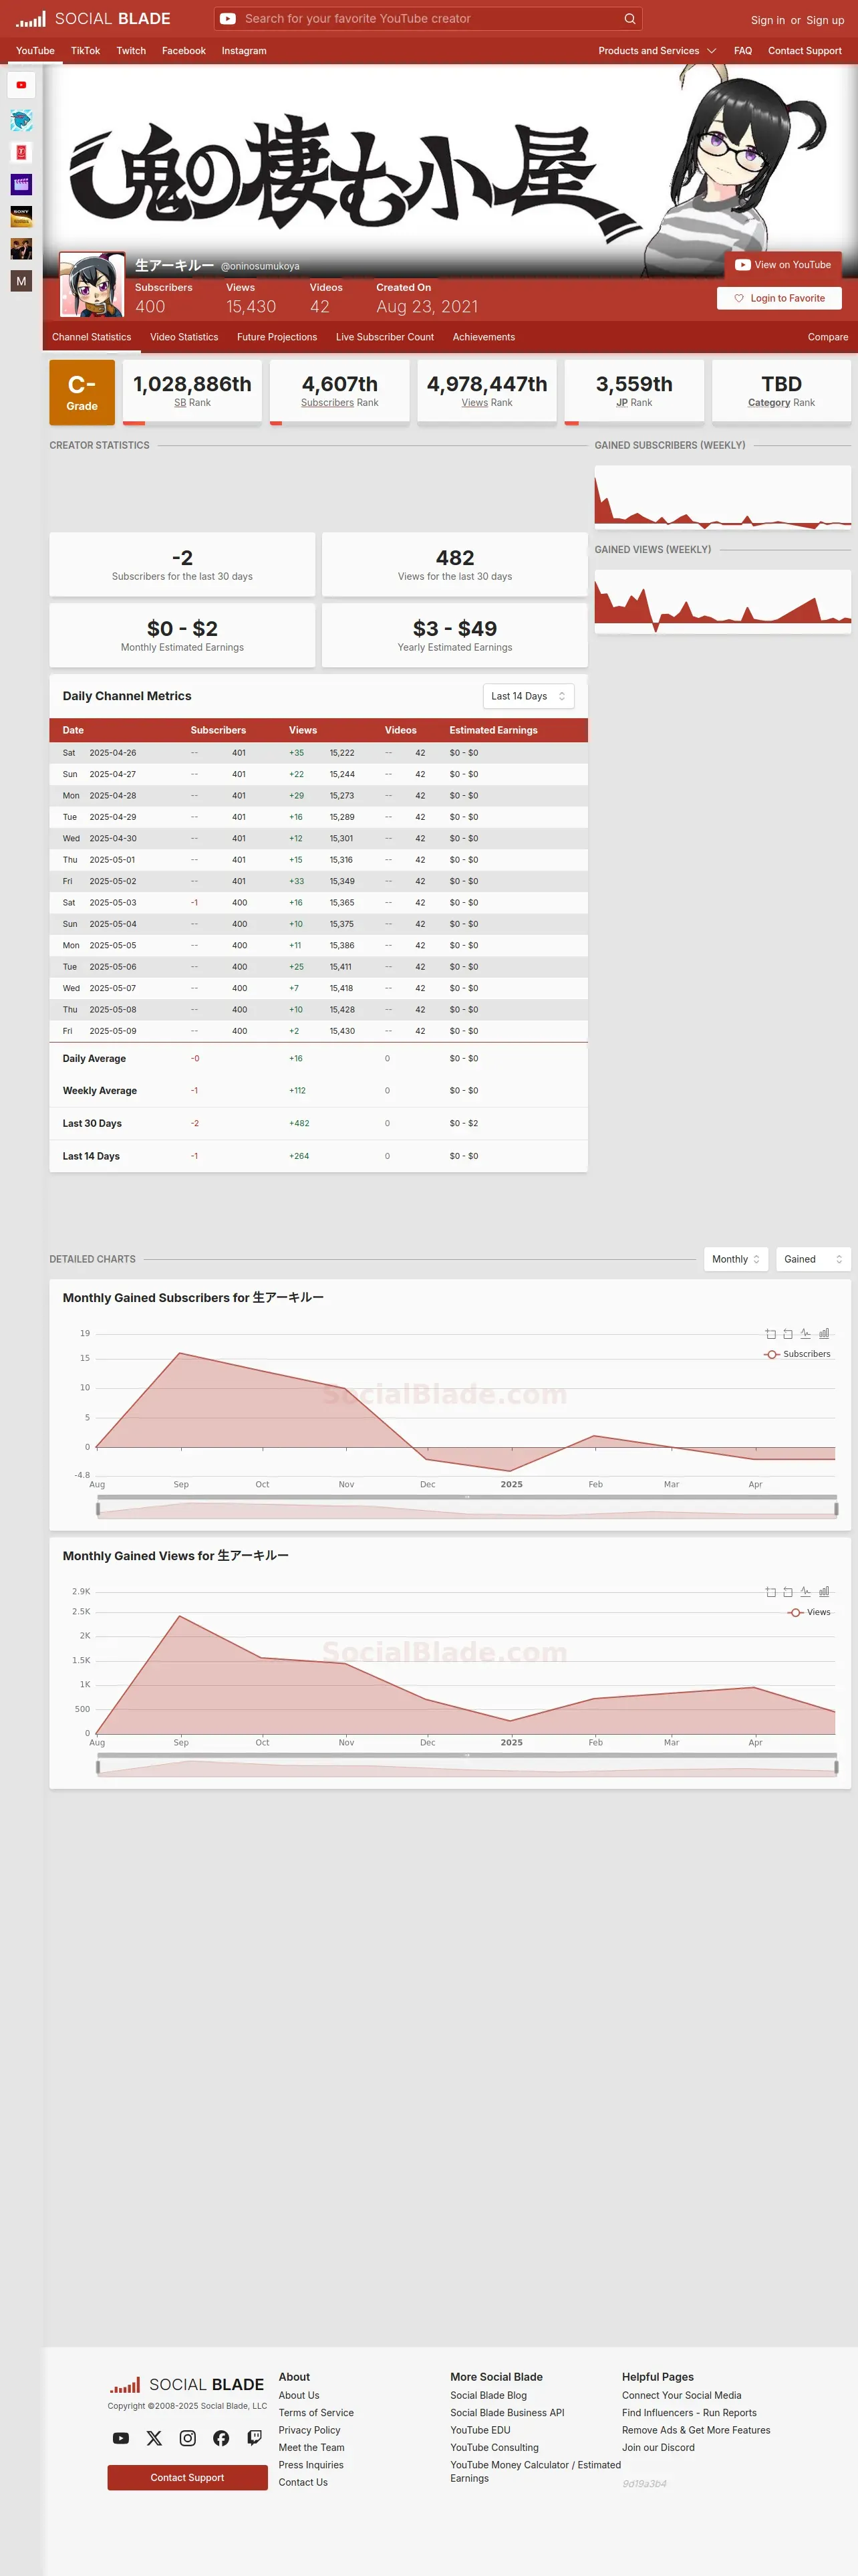Screen dimensions: 858x2576
Task: Open 'Join our Discord' footer link
Action: pos(658,2448)
